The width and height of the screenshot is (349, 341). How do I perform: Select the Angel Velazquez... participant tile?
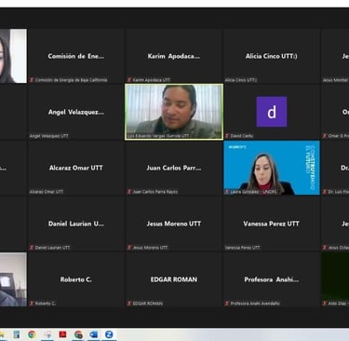(x=76, y=112)
